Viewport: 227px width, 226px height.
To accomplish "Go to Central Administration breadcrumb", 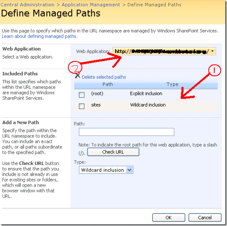I will (27, 5).
